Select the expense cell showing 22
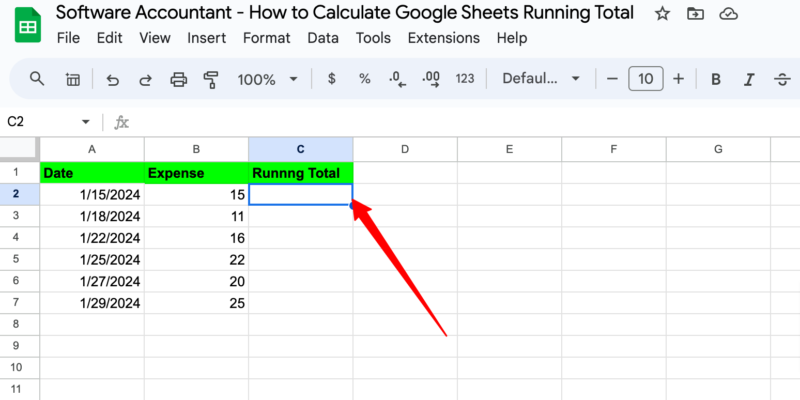 tap(196, 259)
